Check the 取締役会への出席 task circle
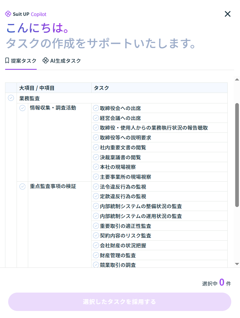This screenshot has height=318, width=240. (x=96, y=108)
